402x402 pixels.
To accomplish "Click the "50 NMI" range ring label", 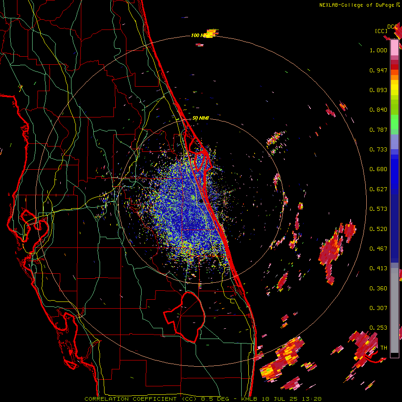I will [x=201, y=118].
